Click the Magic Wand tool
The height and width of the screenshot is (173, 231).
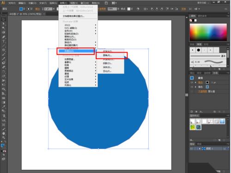(x=4, y=28)
